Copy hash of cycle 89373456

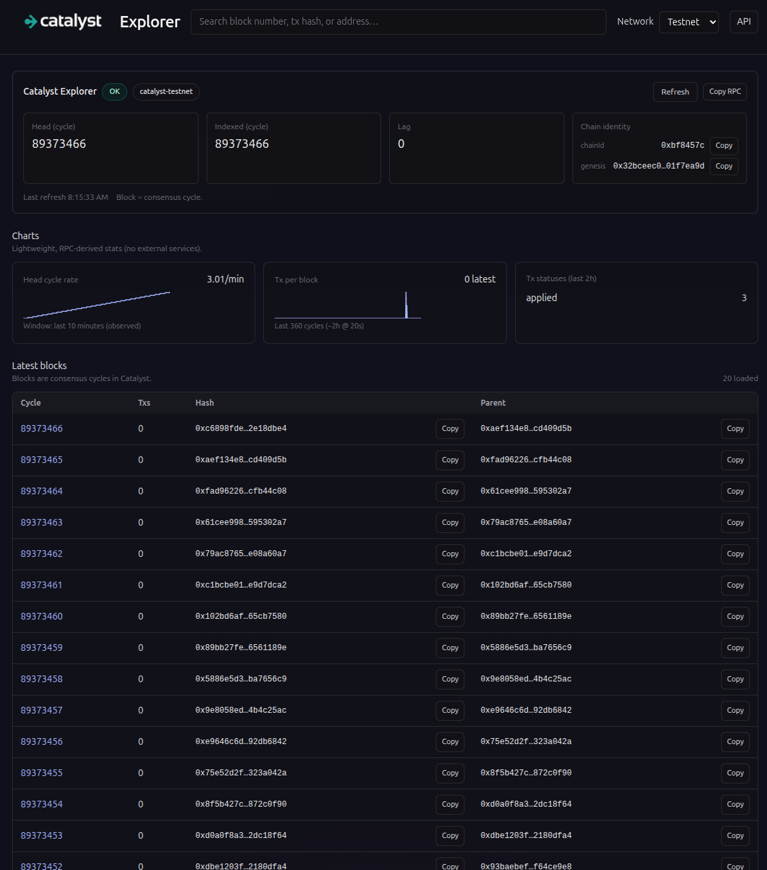[450, 742]
